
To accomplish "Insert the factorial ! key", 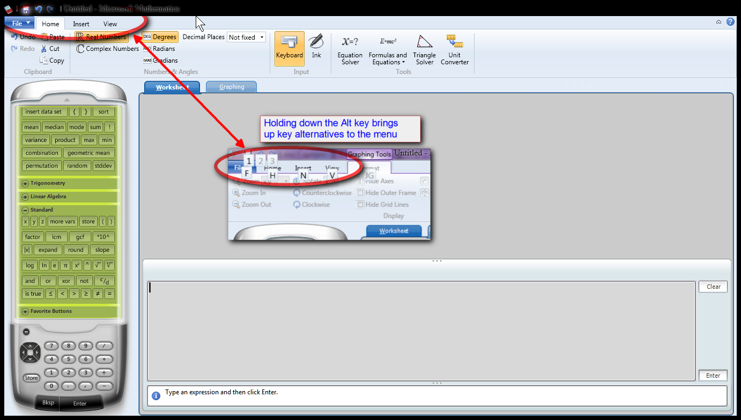I will coord(109,127).
